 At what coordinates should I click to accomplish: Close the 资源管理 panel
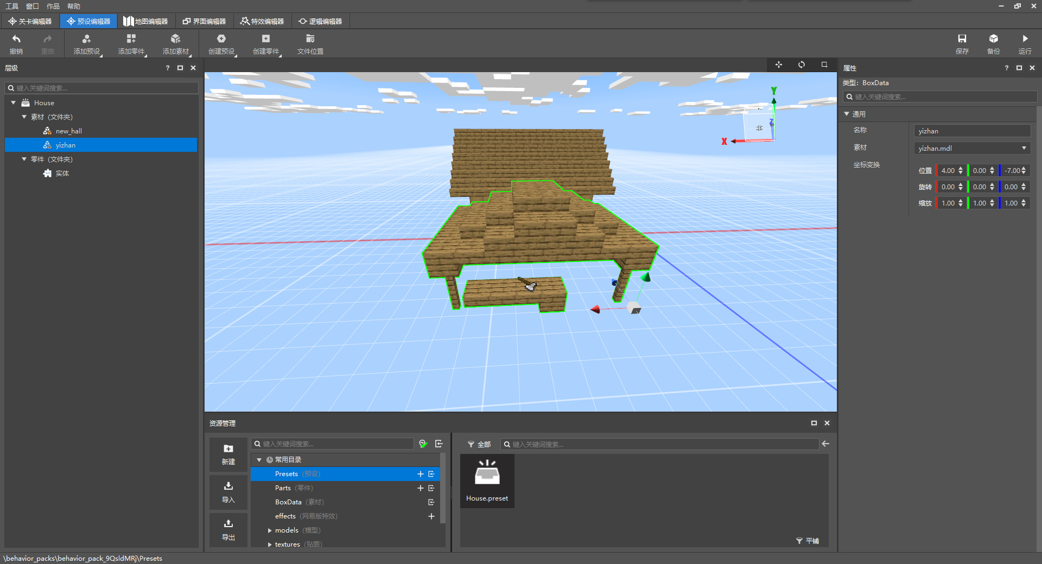click(827, 423)
